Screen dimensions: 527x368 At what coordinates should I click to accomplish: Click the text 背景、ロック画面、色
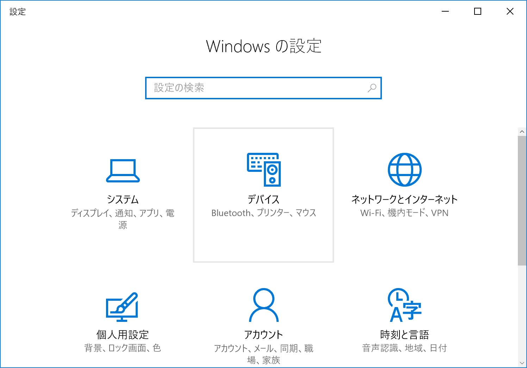tap(123, 348)
